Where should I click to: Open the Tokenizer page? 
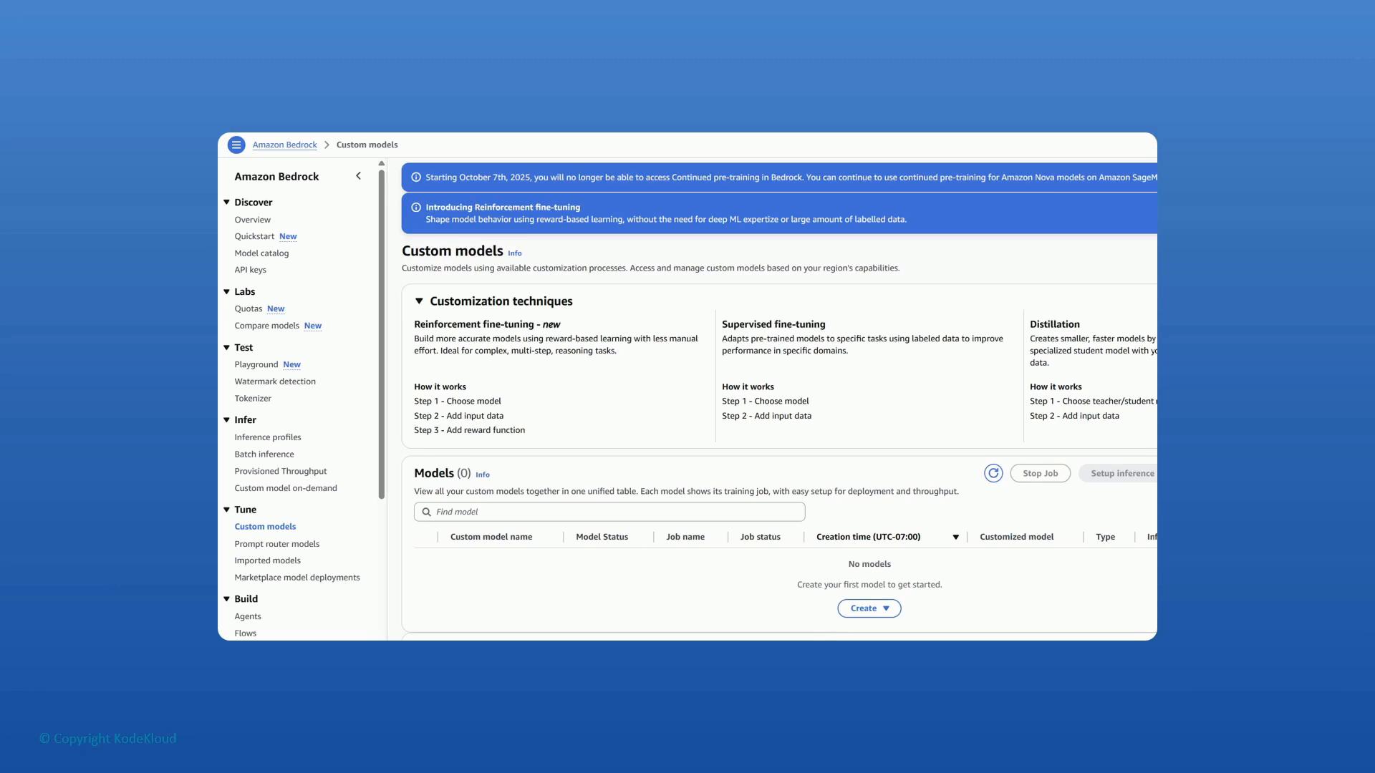point(253,399)
